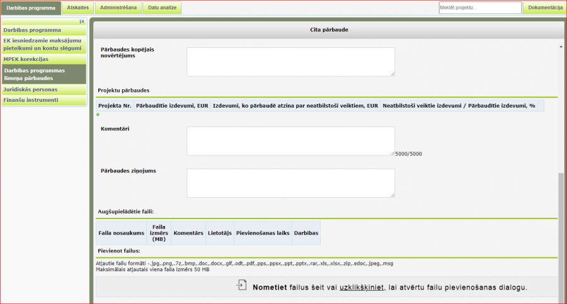Click inside the Komentāri text area
567x304 pixels.
click(290, 140)
